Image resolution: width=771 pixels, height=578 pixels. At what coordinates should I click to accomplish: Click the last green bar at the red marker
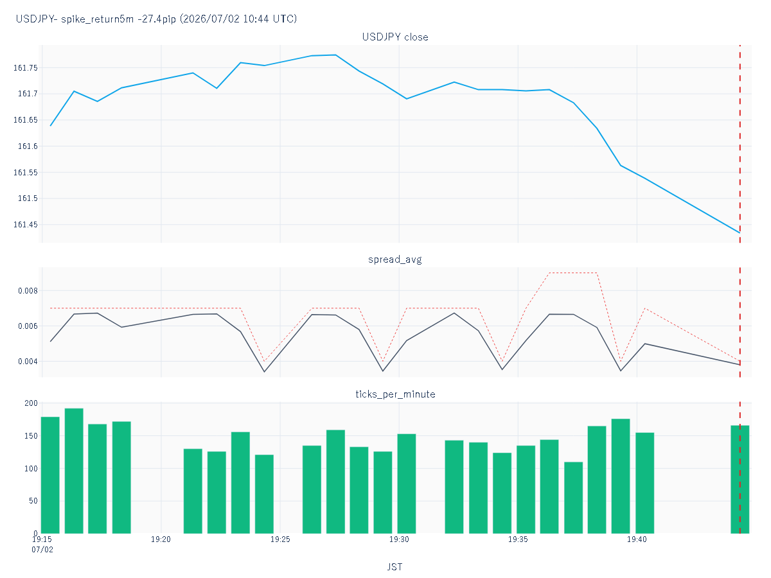point(740,479)
